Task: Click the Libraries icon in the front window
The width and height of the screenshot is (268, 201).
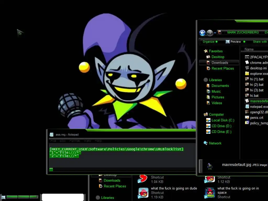Action: 206,80
